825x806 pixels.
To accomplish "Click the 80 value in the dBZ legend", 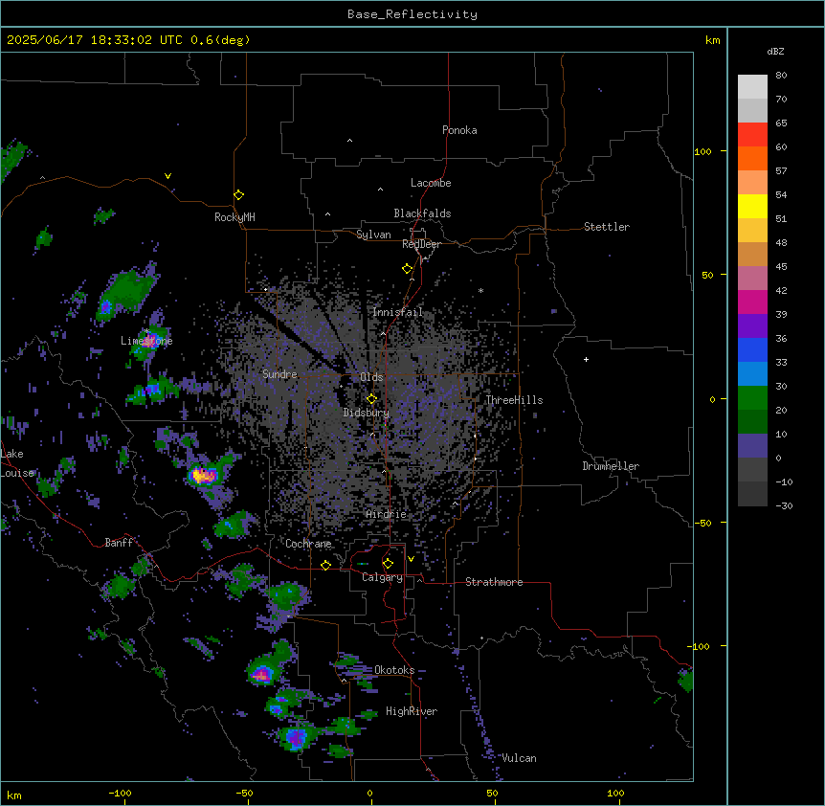I will pos(781,76).
